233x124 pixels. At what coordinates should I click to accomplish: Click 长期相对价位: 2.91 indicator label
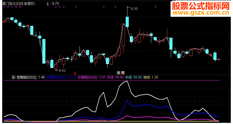(x=92, y=77)
